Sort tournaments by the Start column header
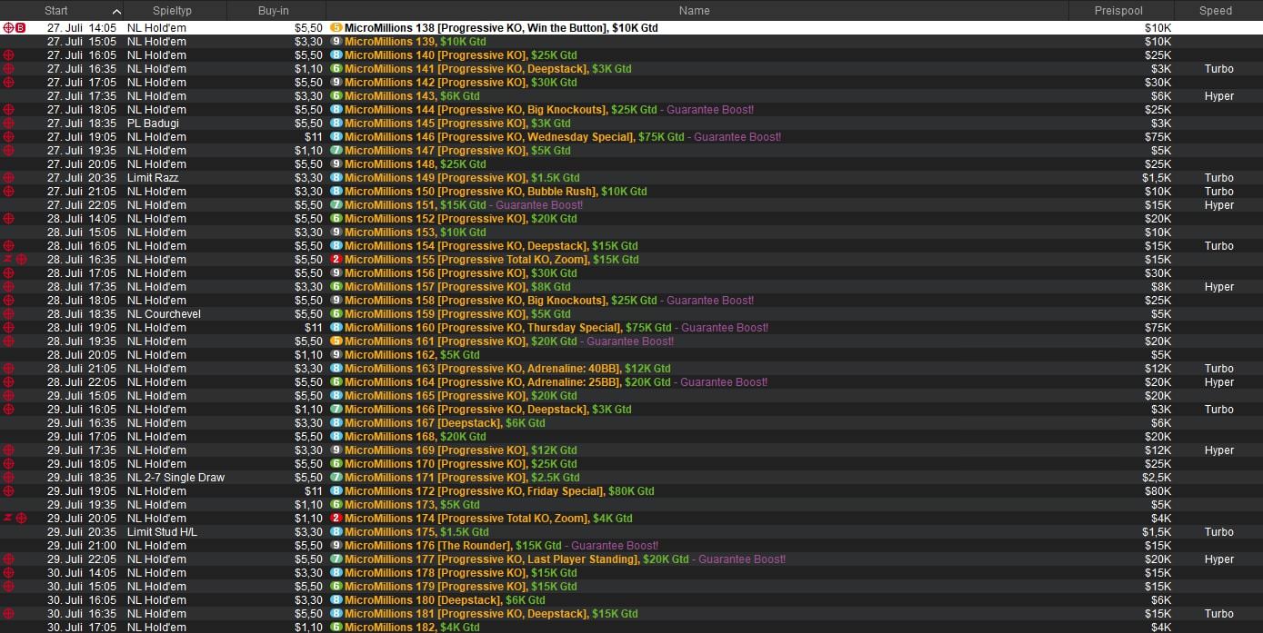 click(x=56, y=11)
